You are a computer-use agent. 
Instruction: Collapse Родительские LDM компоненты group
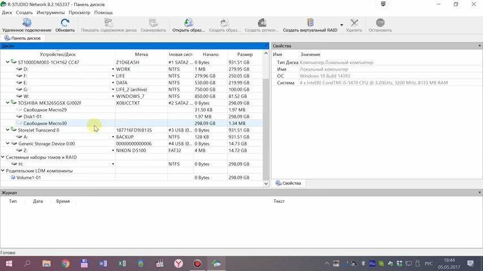pyautogui.click(x=3, y=171)
